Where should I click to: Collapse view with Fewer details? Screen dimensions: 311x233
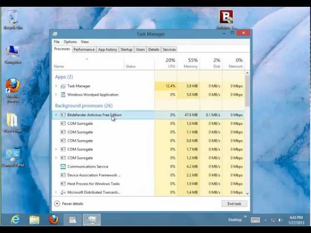[69, 204]
